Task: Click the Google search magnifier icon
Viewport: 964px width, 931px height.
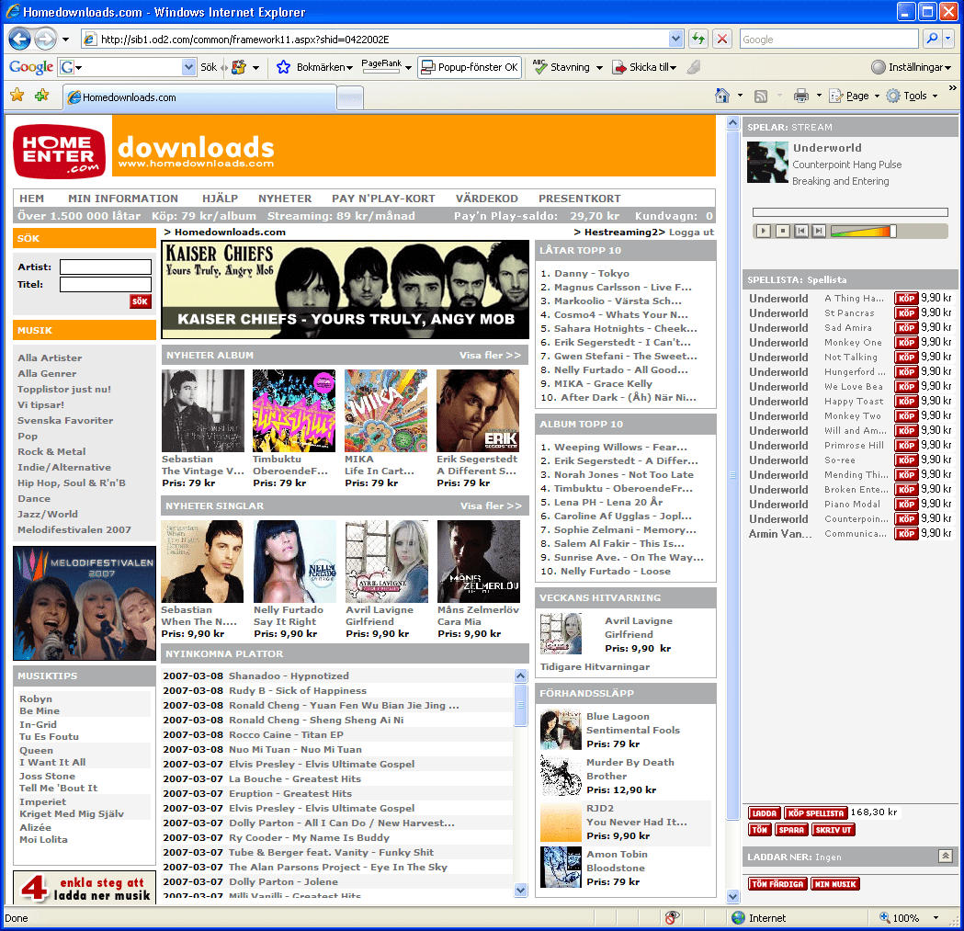Action: click(x=932, y=40)
